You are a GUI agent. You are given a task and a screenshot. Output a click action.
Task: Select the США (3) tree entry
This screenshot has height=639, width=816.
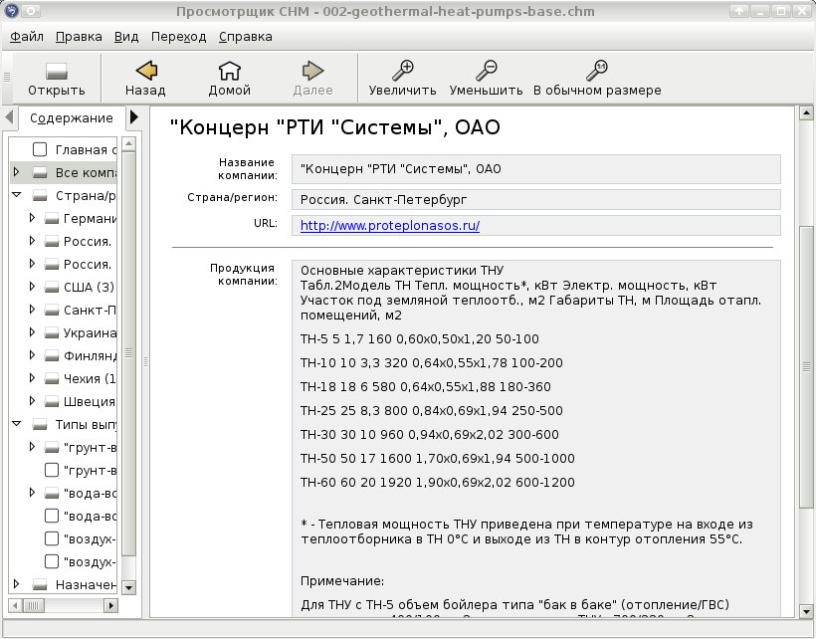click(x=89, y=288)
